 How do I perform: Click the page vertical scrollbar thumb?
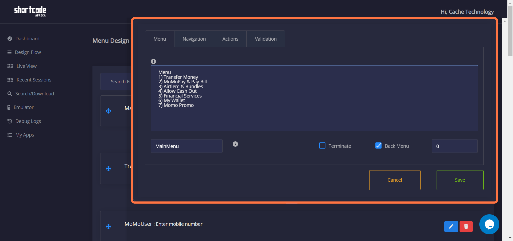(510, 31)
